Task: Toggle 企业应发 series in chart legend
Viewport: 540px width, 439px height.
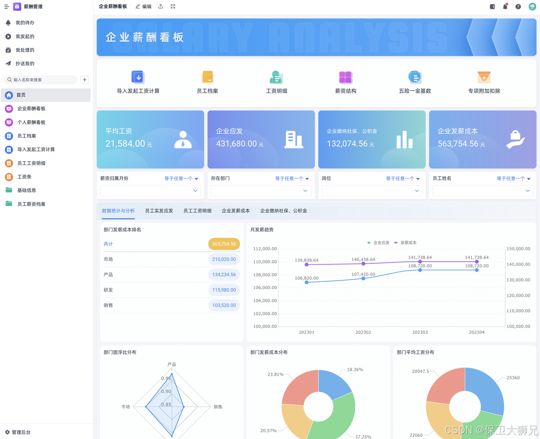Action: coord(378,242)
